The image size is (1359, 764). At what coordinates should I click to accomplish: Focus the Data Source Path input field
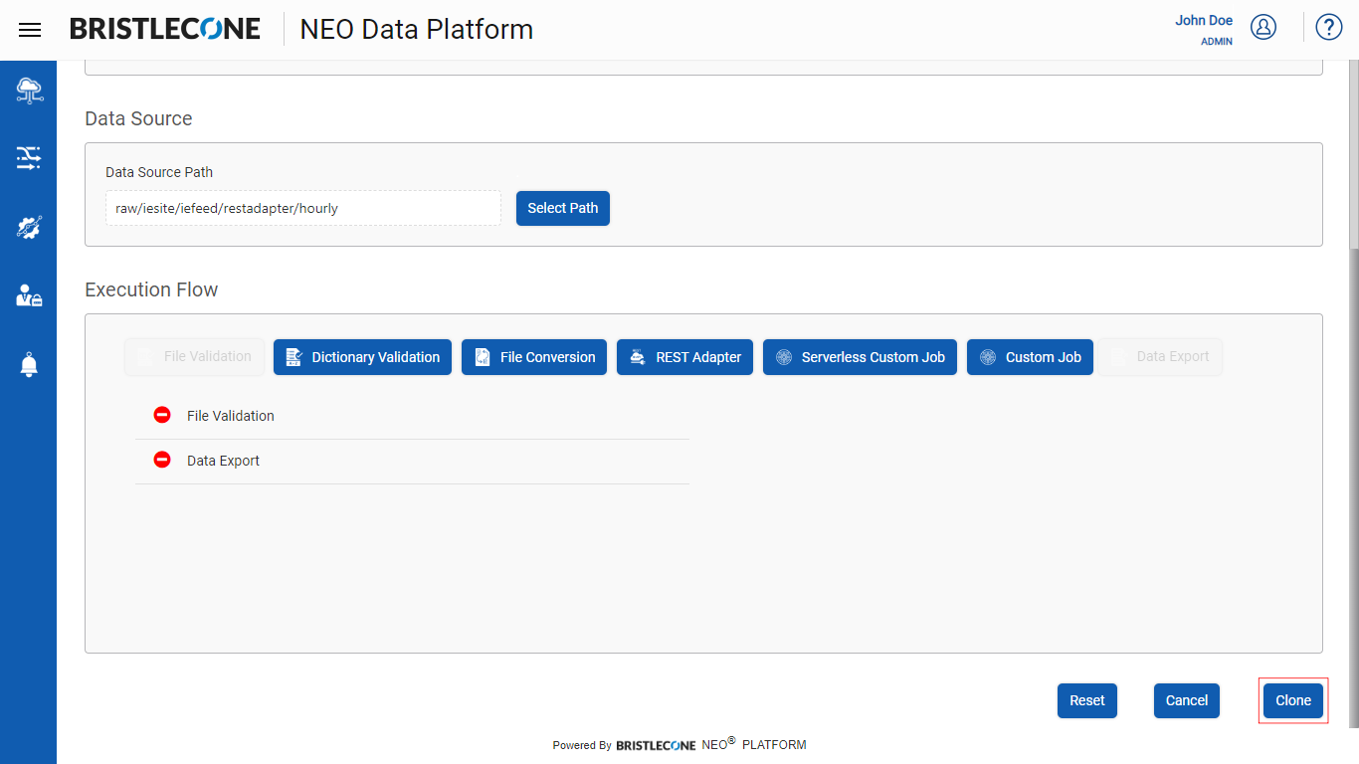[303, 208]
